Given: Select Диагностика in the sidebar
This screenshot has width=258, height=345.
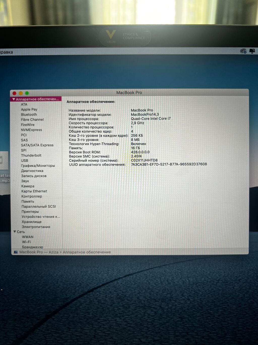Looking at the screenshot, I should 32,171.
